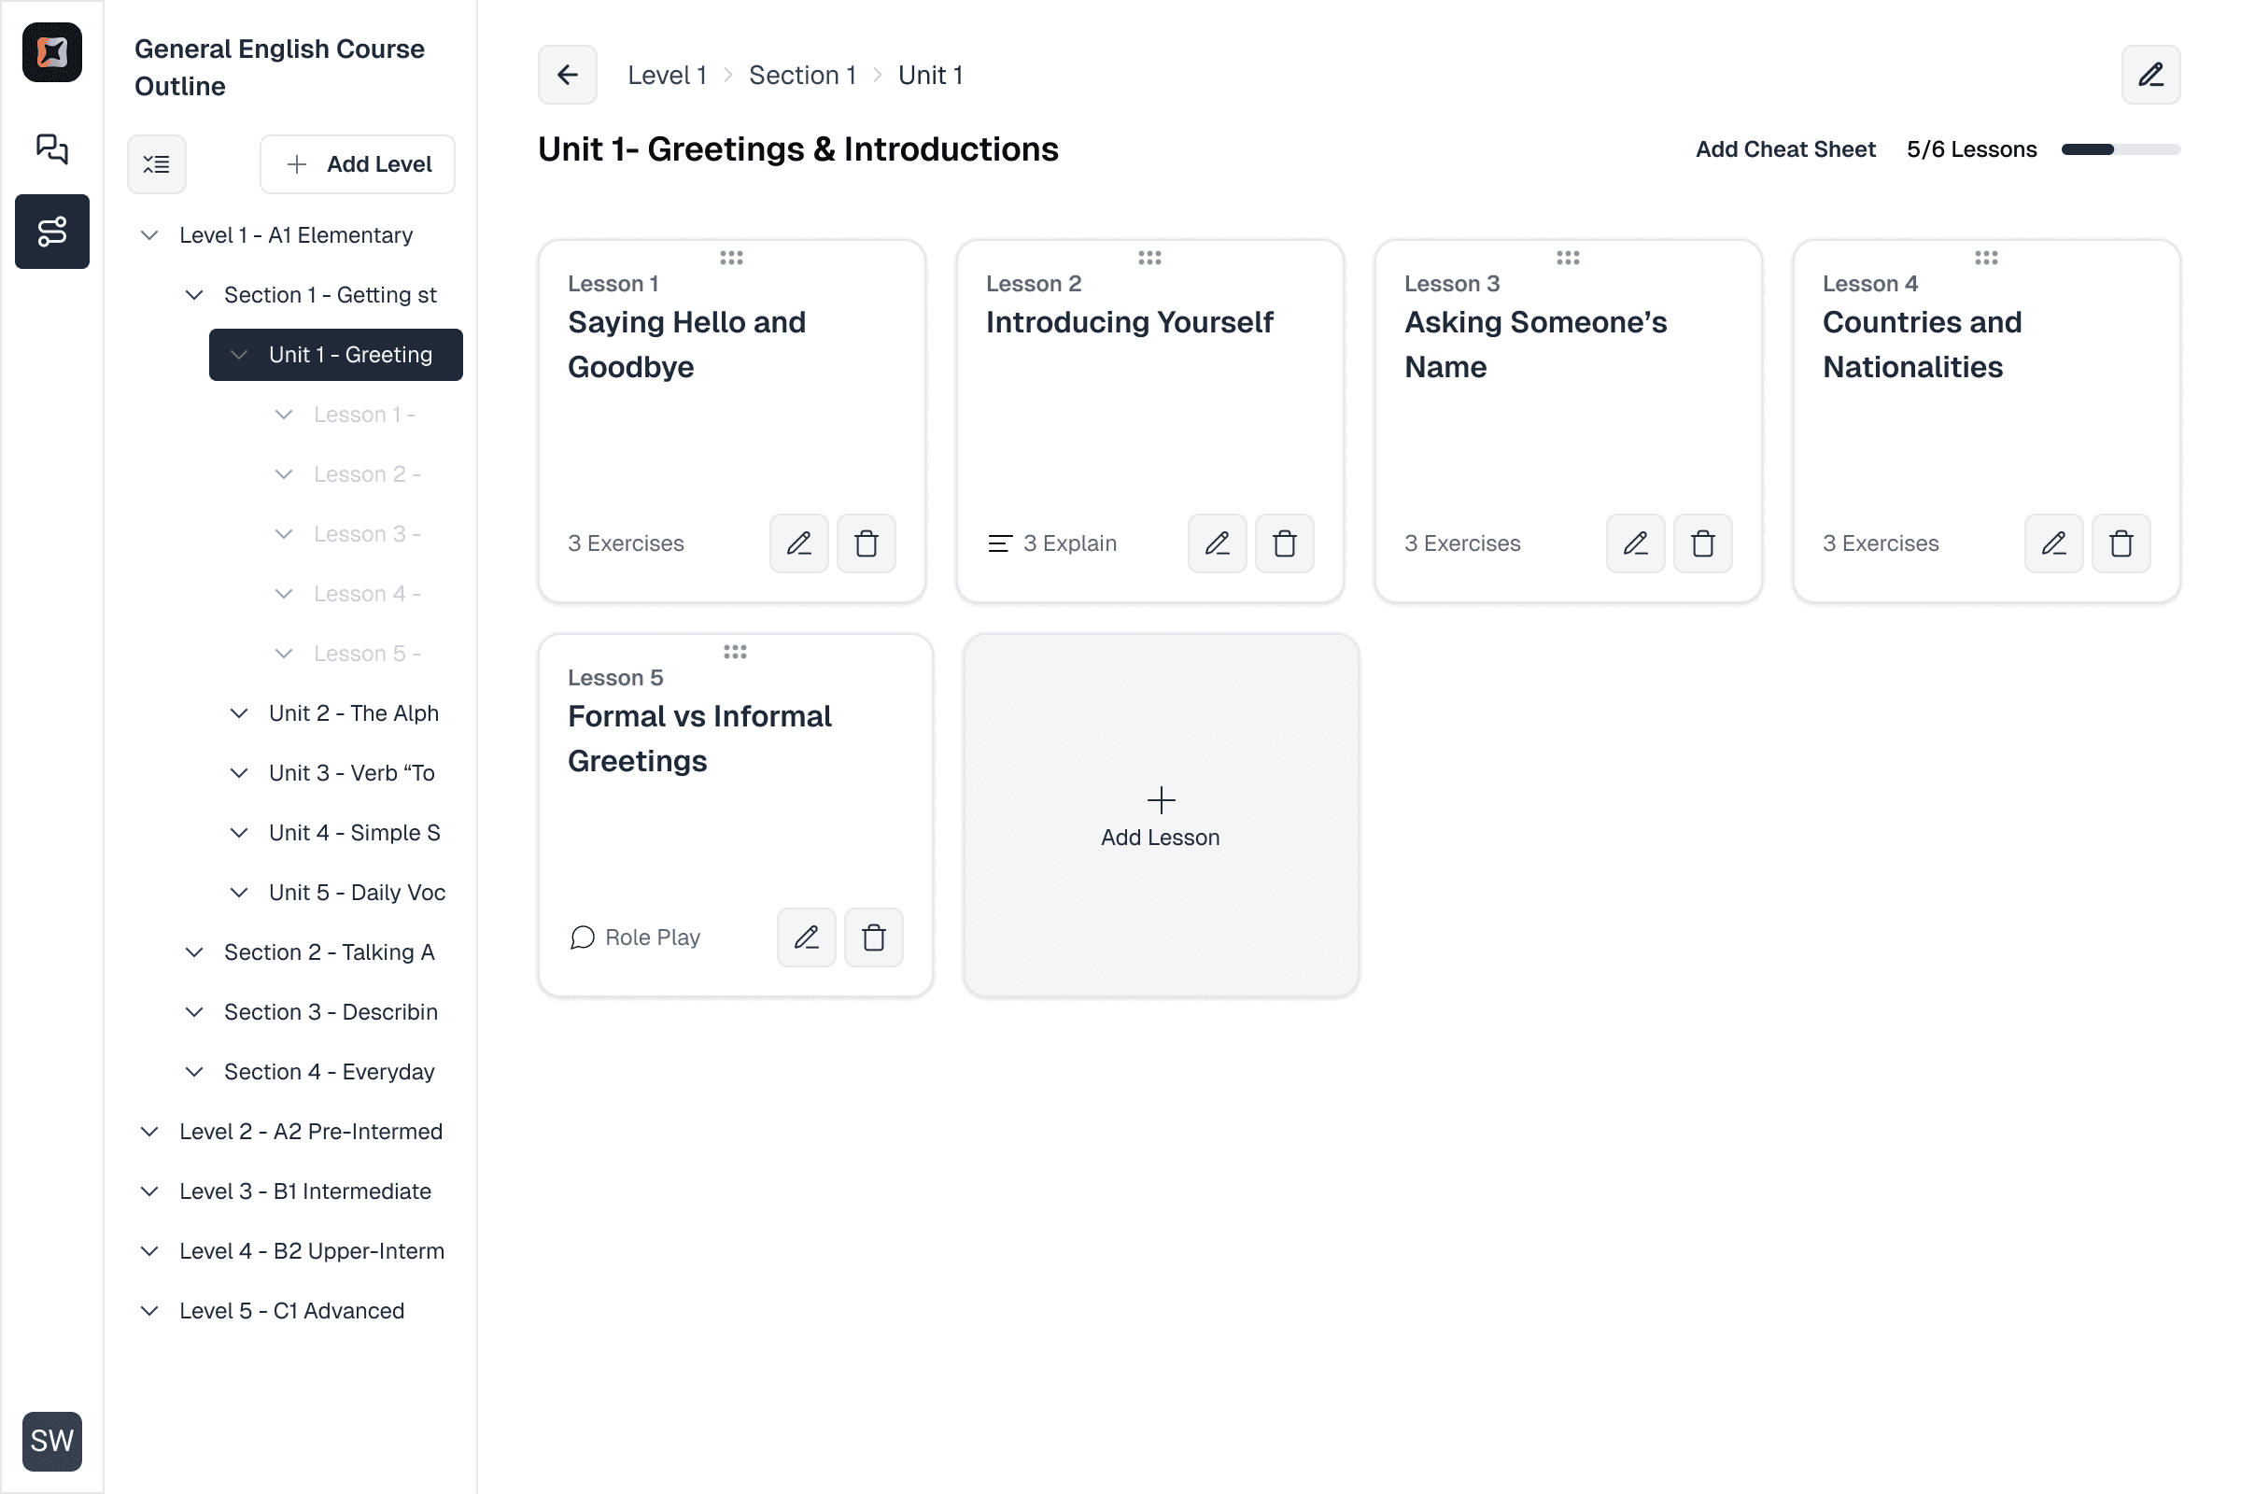Click the lessons progress bar
Viewport: 2241px width, 1494px height.
point(2120,149)
